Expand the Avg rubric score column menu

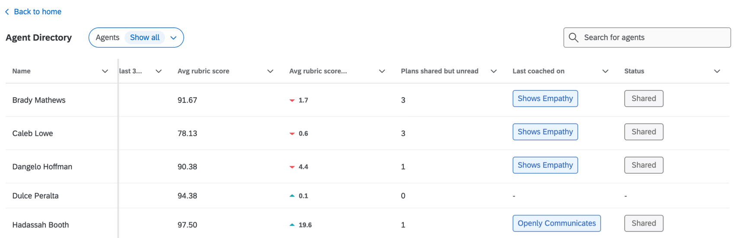(270, 71)
